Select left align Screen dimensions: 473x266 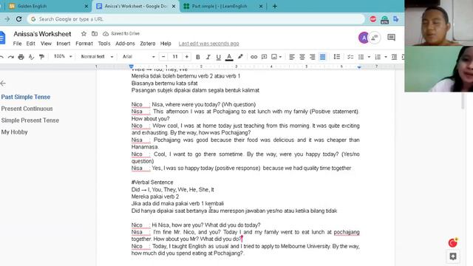tap(292, 57)
